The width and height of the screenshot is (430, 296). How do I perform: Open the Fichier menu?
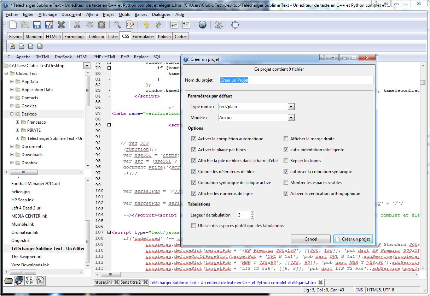(12, 14)
